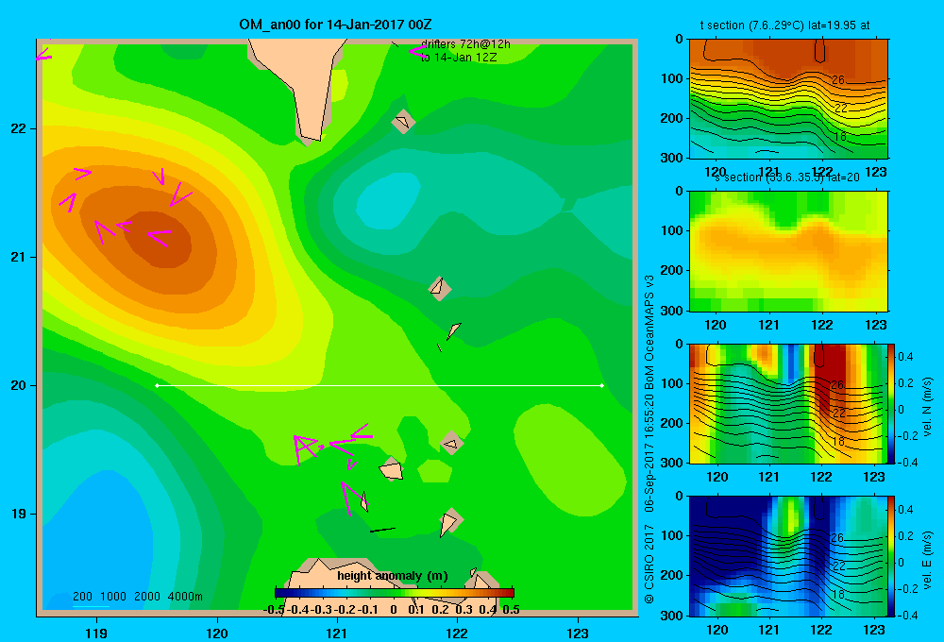Click the "height anomaly (m)" legend title

[x=393, y=576]
